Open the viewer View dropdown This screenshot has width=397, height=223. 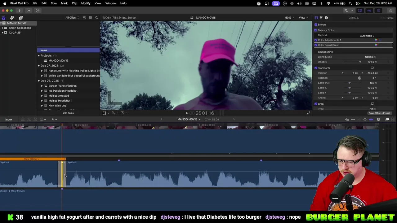[303, 18]
